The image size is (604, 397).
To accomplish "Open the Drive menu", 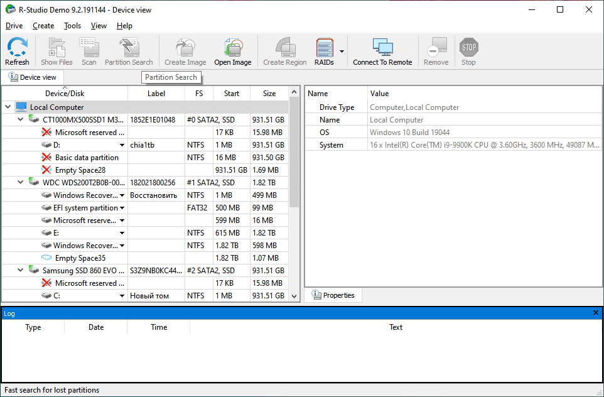I will [14, 26].
